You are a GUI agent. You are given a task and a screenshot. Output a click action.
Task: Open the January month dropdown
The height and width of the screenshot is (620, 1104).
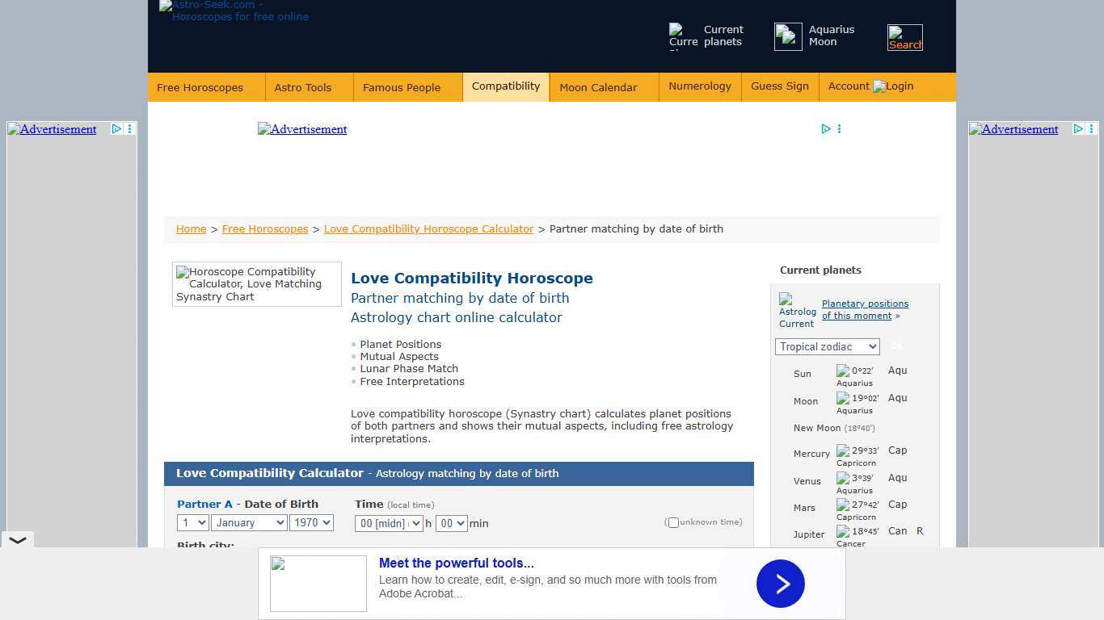pyautogui.click(x=248, y=522)
